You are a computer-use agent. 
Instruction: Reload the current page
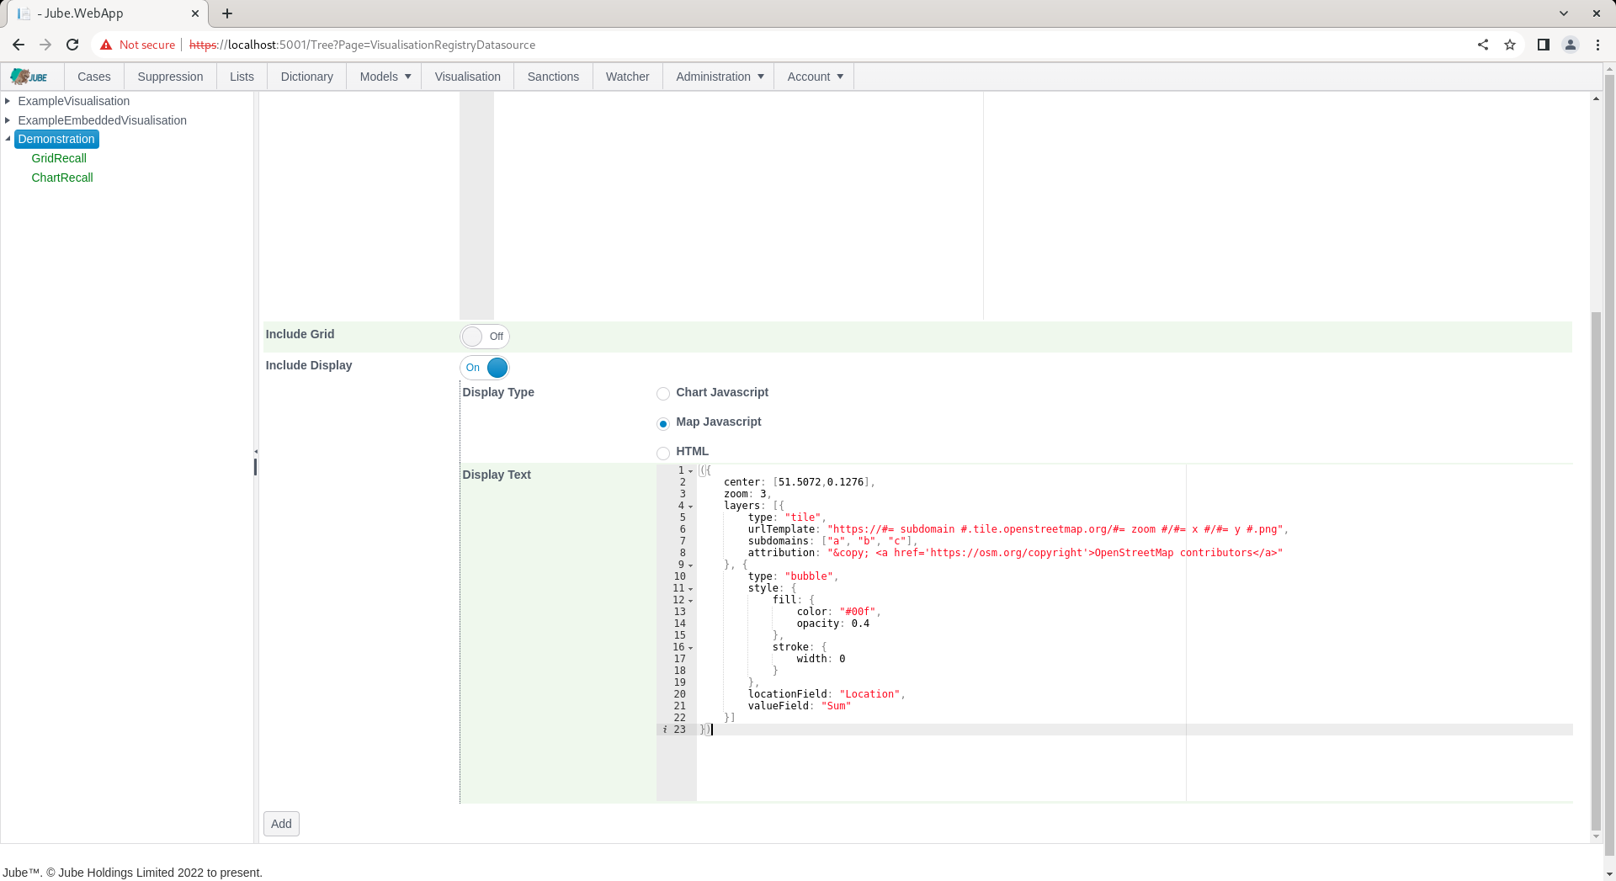point(72,45)
